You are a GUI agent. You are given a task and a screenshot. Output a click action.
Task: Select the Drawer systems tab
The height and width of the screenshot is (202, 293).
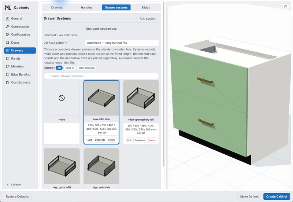point(116,7)
